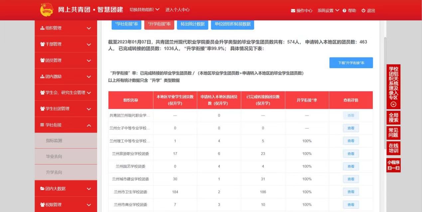Collapse the 学社衔接 sidebar section

click(x=89, y=125)
